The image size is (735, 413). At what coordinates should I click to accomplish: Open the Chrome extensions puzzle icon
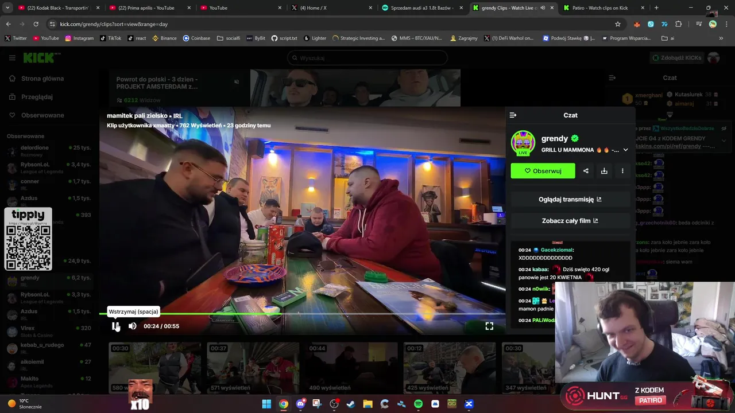pos(679,24)
